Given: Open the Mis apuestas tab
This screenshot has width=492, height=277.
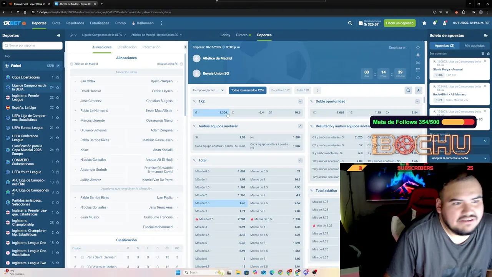Looking at the screenshot, I should pos(474,45).
